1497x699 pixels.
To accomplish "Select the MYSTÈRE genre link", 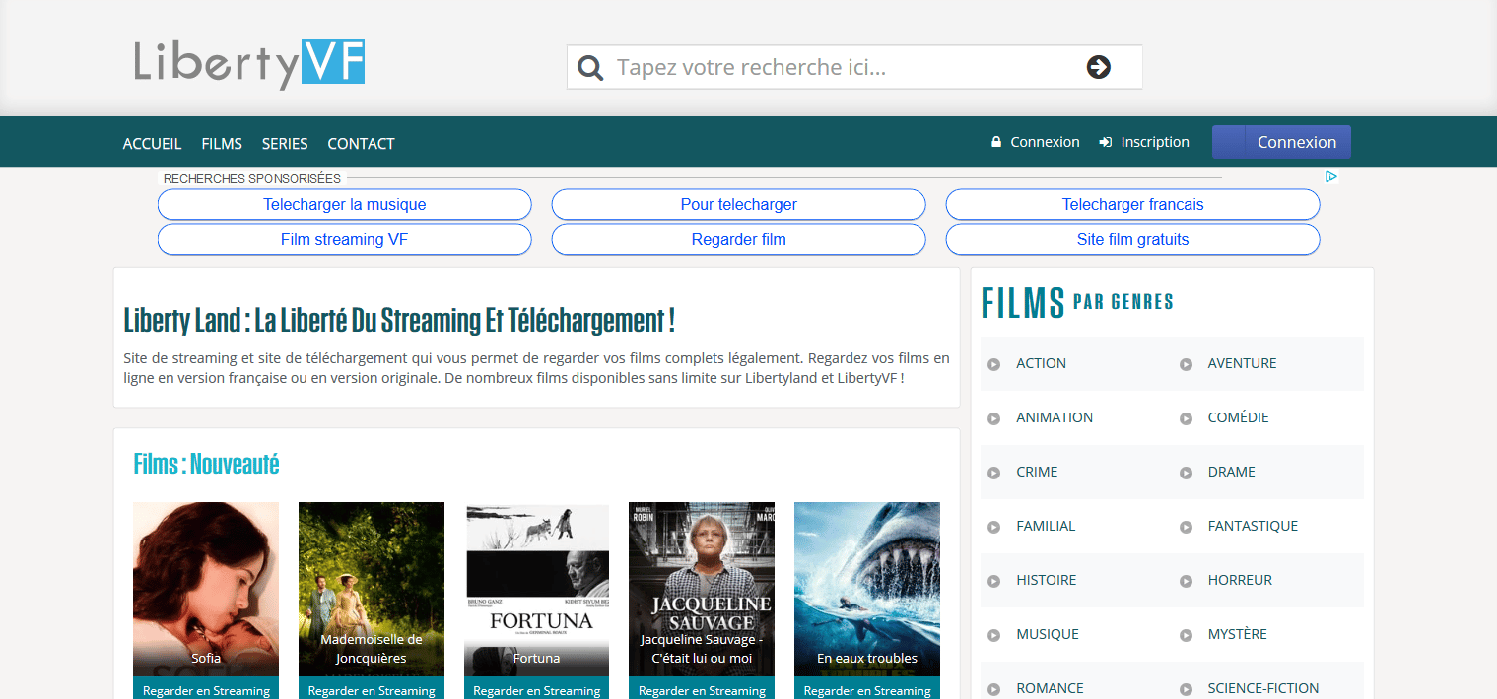I will (1237, 634).
